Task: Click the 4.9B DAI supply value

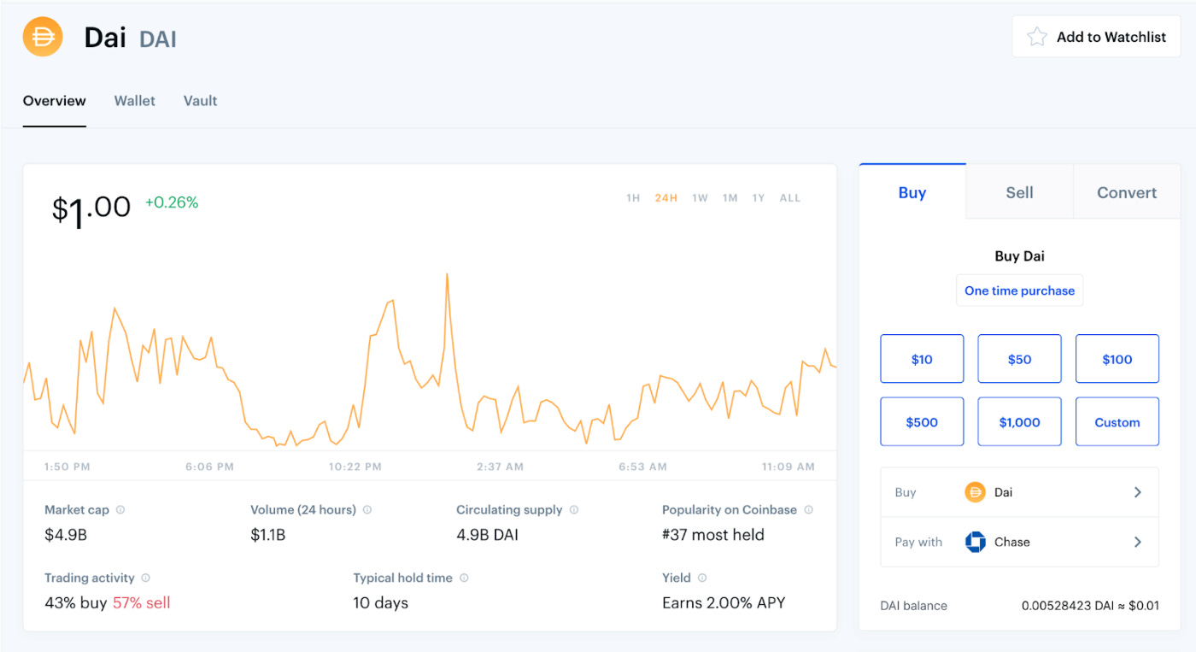Action: [487, 535]
